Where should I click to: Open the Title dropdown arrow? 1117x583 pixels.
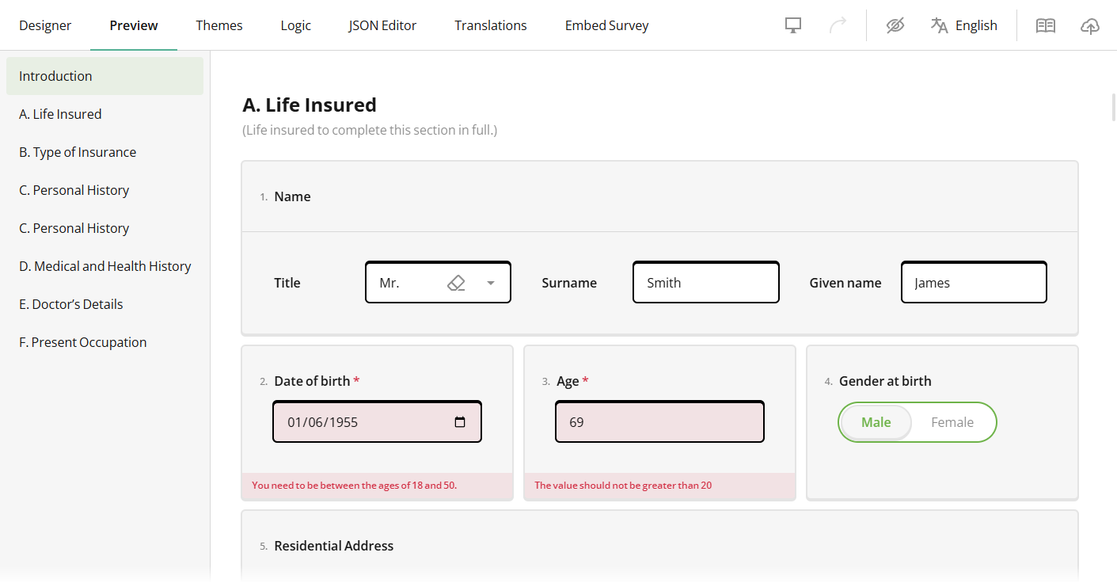click(x=490, y=282)
